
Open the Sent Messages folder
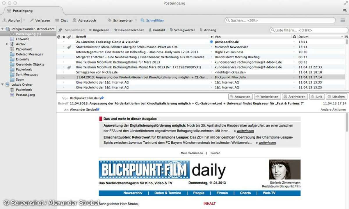tap(27, 75)
